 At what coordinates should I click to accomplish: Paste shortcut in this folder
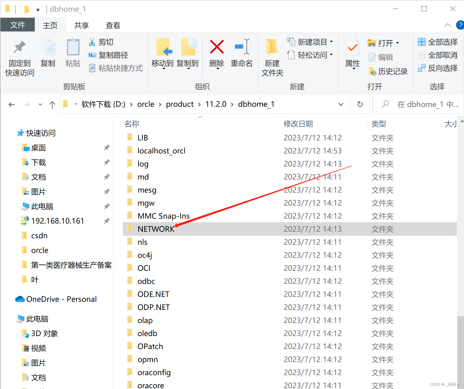coord(116,68)
